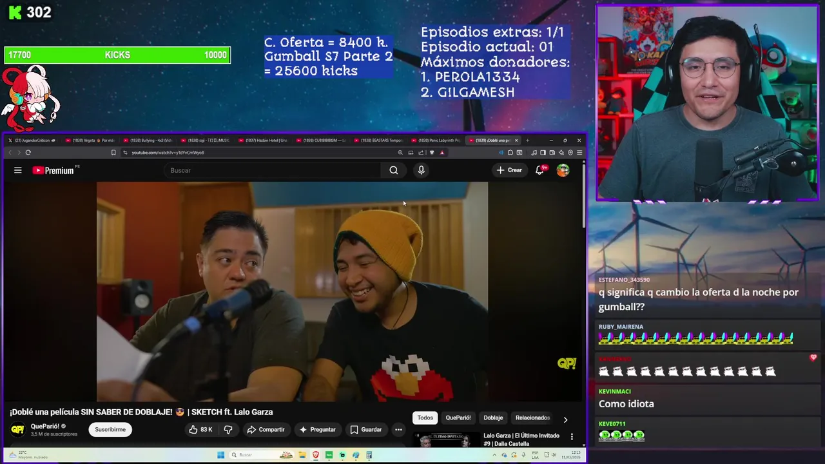Click the green KICKS goal progress bar

[117, 55]
